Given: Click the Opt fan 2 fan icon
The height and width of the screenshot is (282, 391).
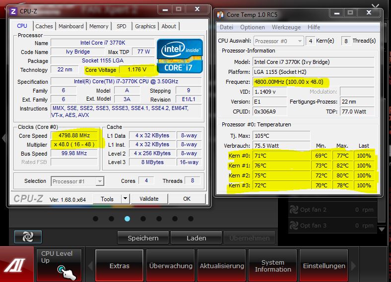Looking at the screenshot, I should tap(294, 210).
